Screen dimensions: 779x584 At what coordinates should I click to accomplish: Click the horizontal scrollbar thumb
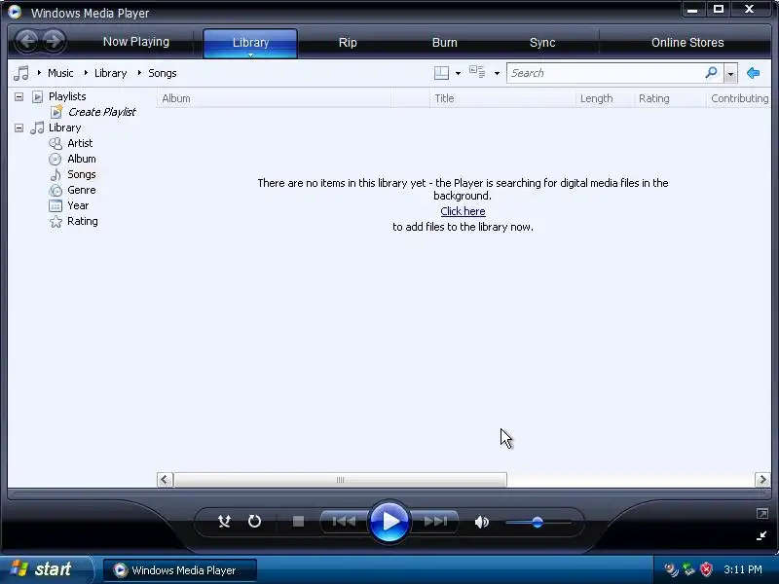pos(340,480)
